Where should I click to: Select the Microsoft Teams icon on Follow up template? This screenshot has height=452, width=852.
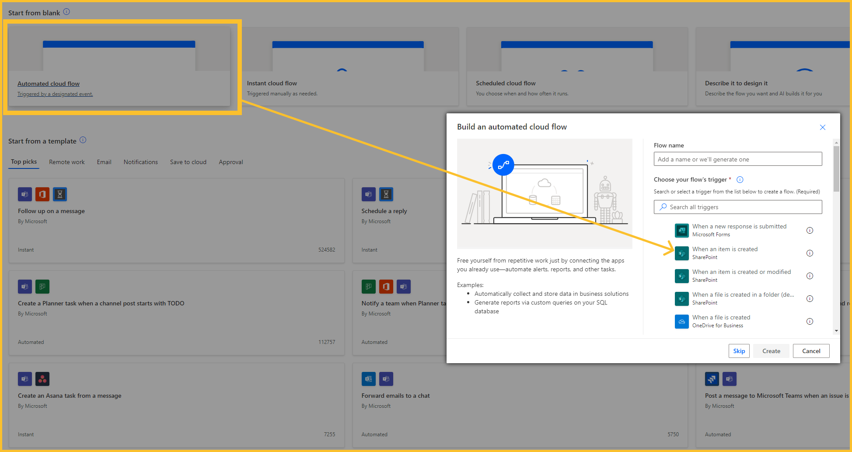click(25, 194)
